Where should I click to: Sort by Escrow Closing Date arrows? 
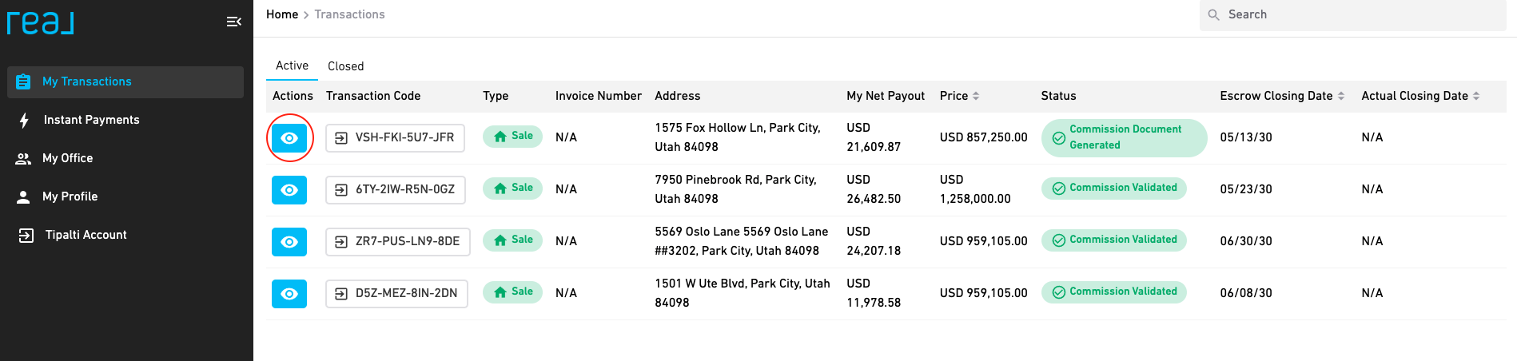[1341, 96]
